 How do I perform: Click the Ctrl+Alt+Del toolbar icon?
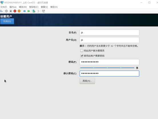[x=1, y=11]
